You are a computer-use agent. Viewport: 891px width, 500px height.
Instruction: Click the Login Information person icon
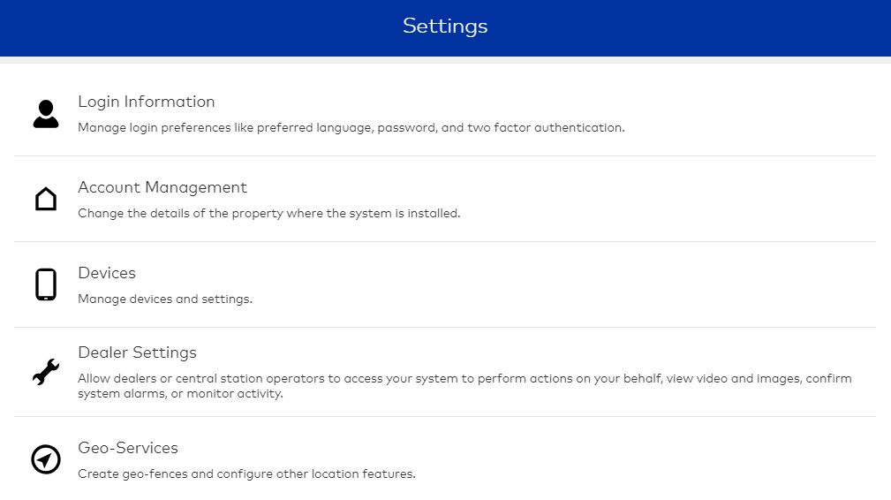tap(45, 114)
